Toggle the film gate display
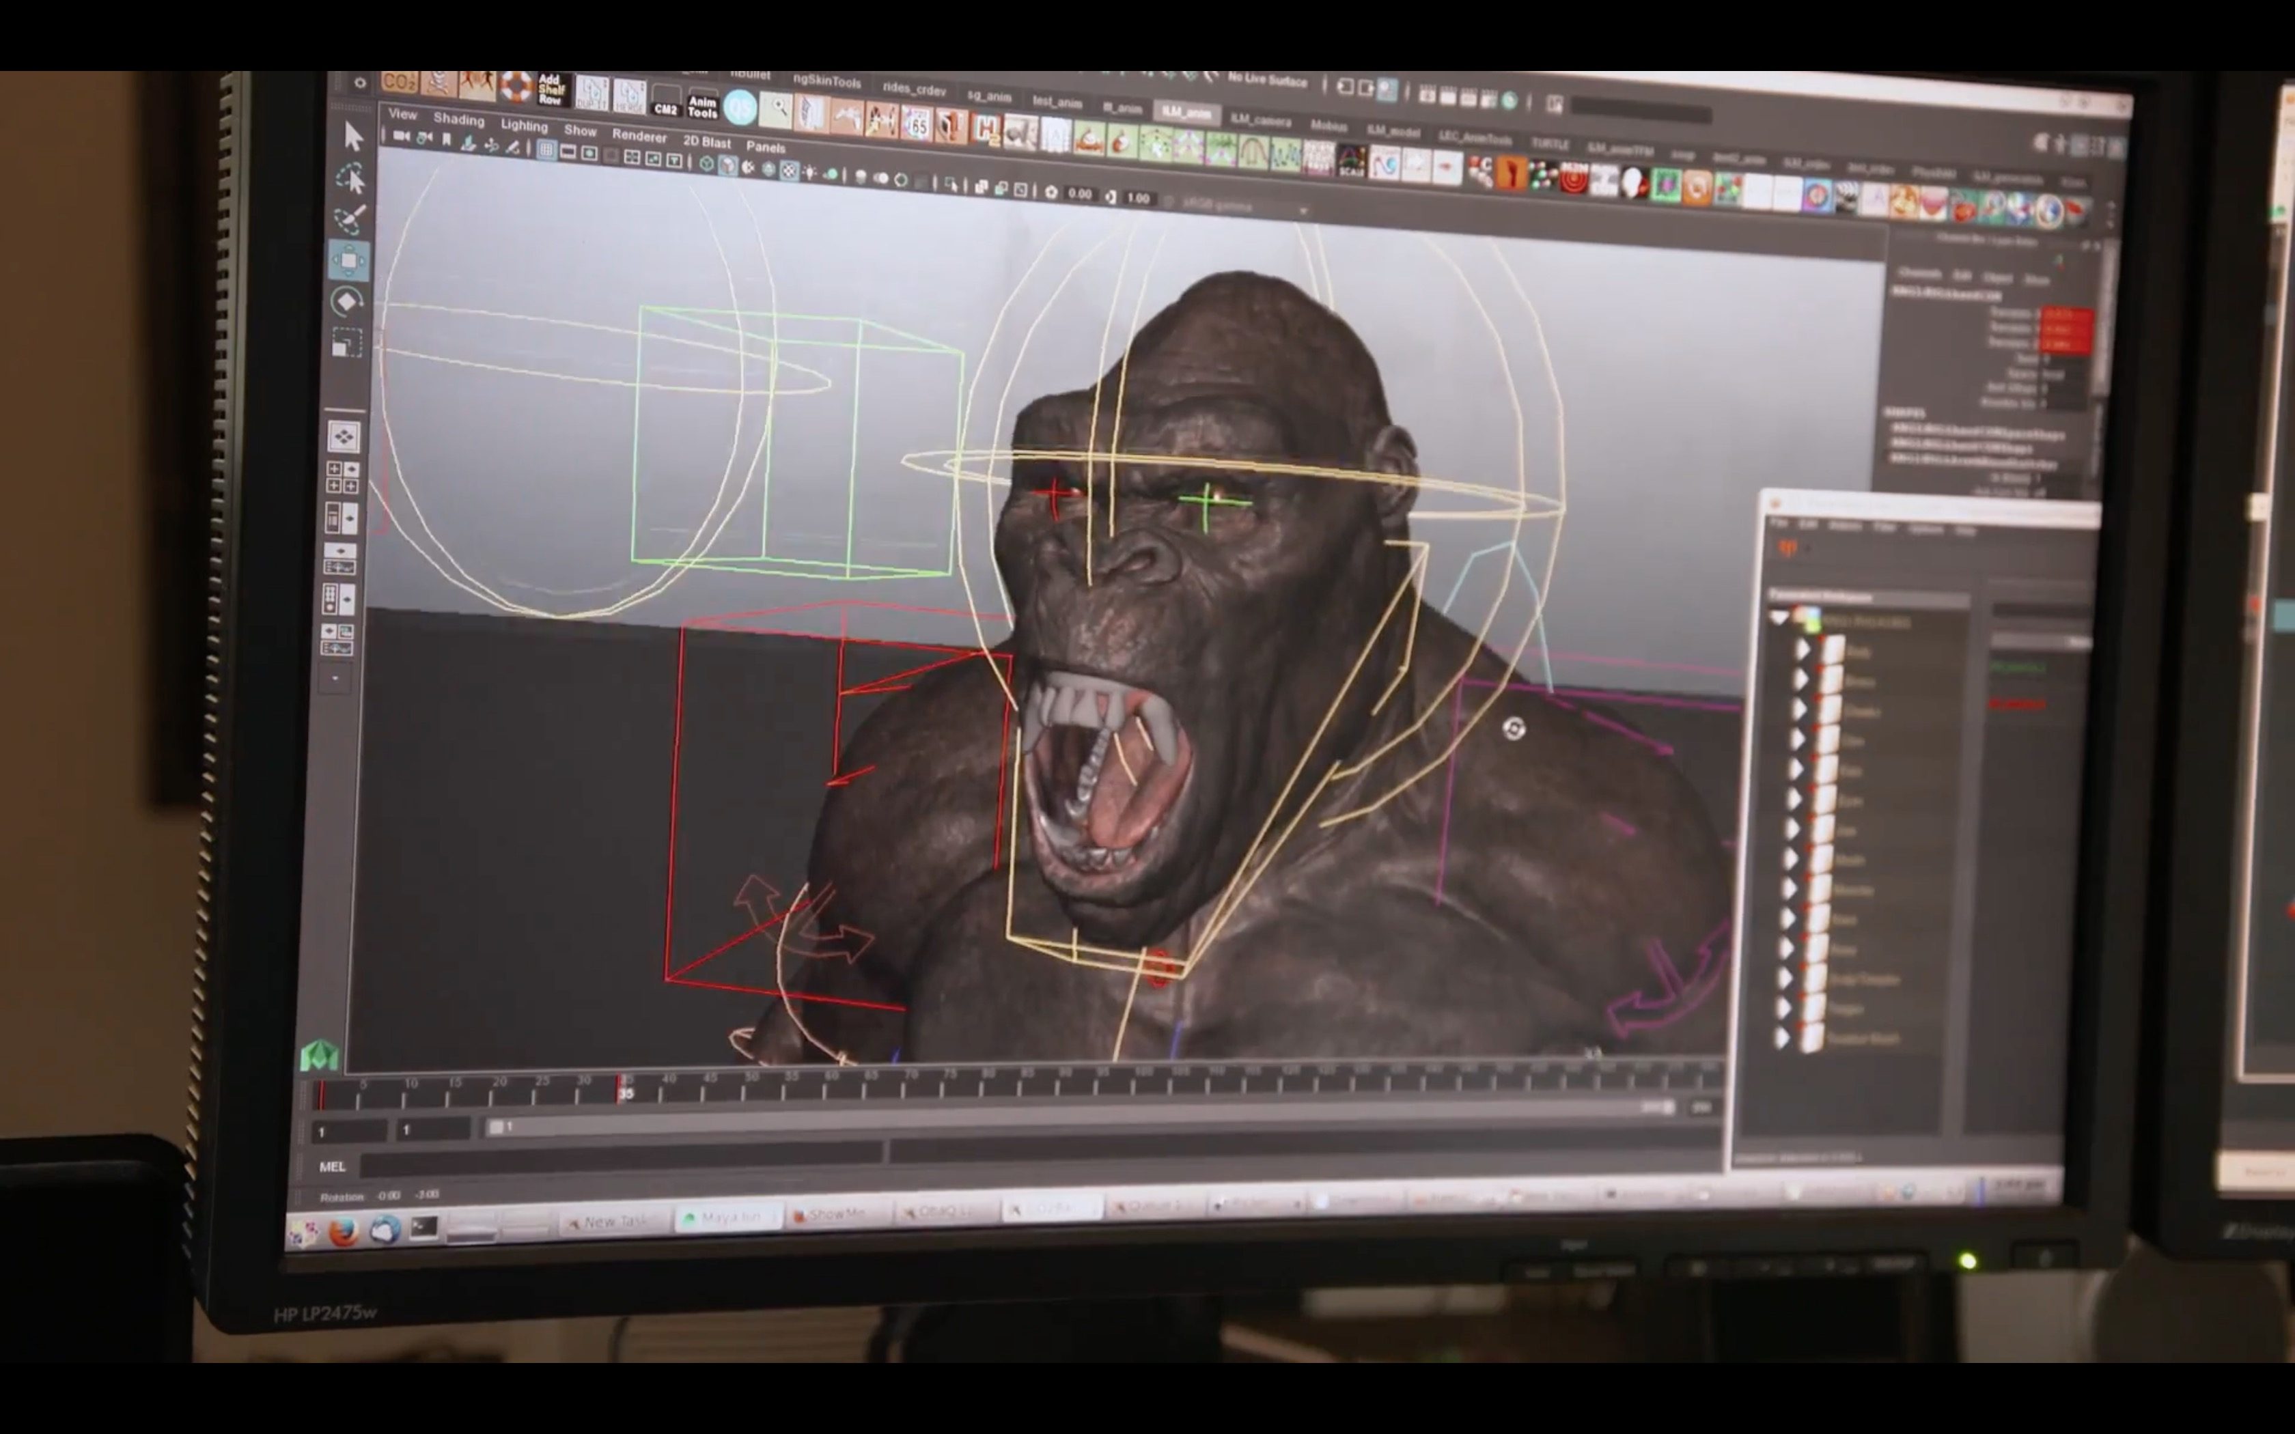Viewport: 2295px width, 1434px height. coord(568,152)
